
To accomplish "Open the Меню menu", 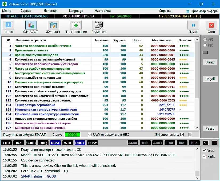I will click(x=7, y=11).
